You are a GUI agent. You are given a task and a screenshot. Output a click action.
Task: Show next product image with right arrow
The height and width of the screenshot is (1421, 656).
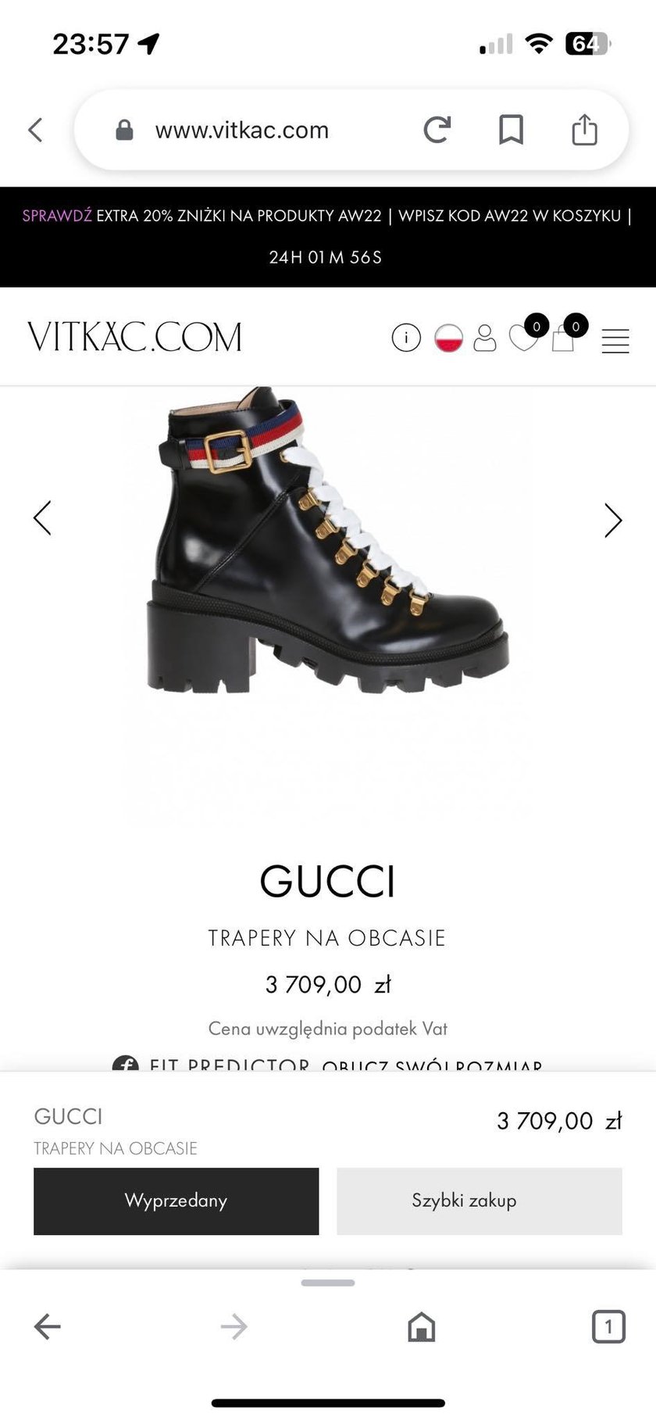pyautogui.click(x=613, y=520)
